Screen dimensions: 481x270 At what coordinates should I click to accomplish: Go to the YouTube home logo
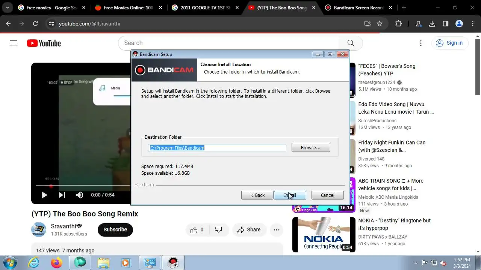44,43
